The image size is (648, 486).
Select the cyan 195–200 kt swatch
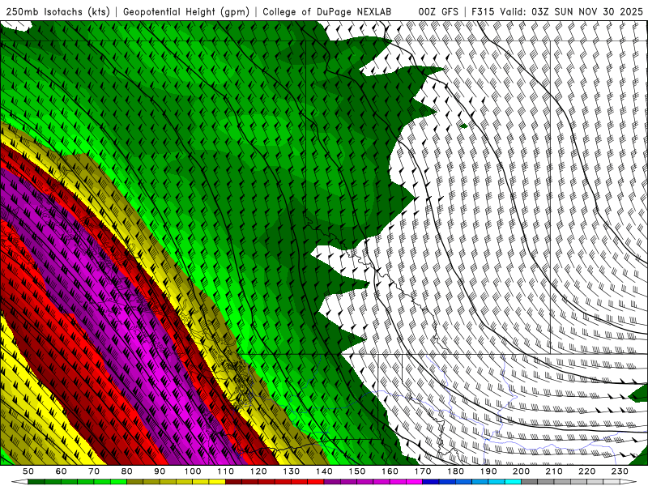point(513,481)
